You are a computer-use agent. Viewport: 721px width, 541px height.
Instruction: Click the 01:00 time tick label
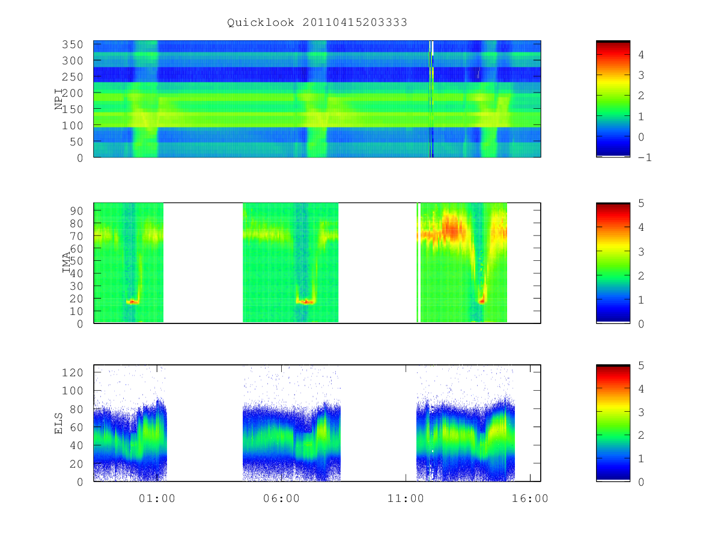pyautogui.click(x=157, y=498)
